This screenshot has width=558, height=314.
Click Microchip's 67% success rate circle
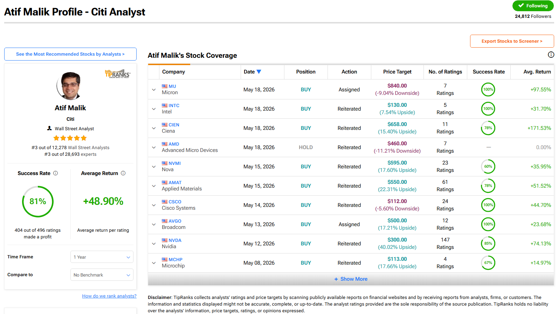click(488, 263)
